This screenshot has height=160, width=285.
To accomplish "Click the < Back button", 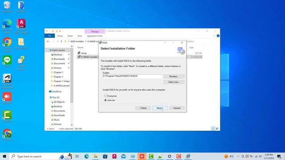I will click(x=143, y=108).
